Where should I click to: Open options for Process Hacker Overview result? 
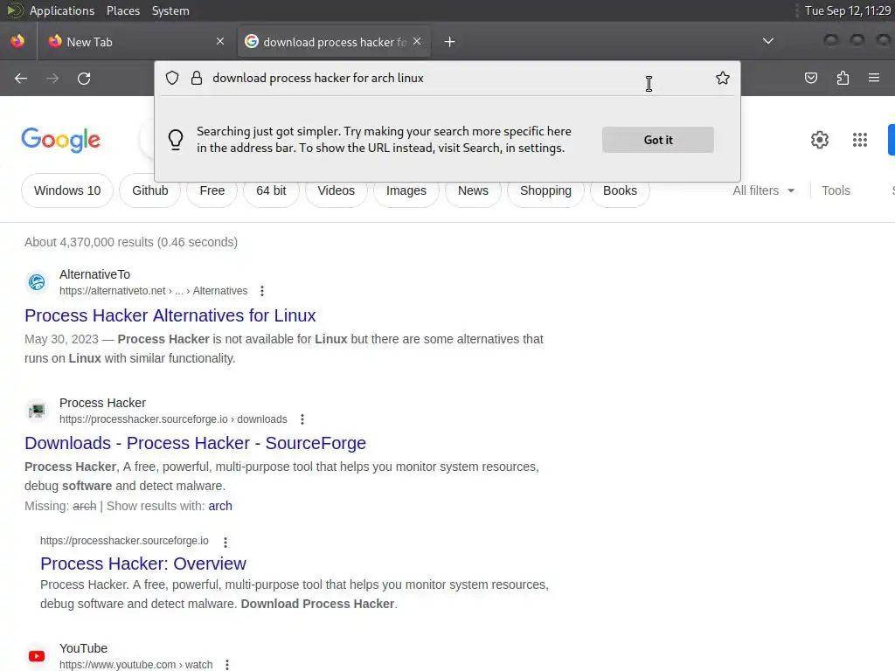click(225, 542)
